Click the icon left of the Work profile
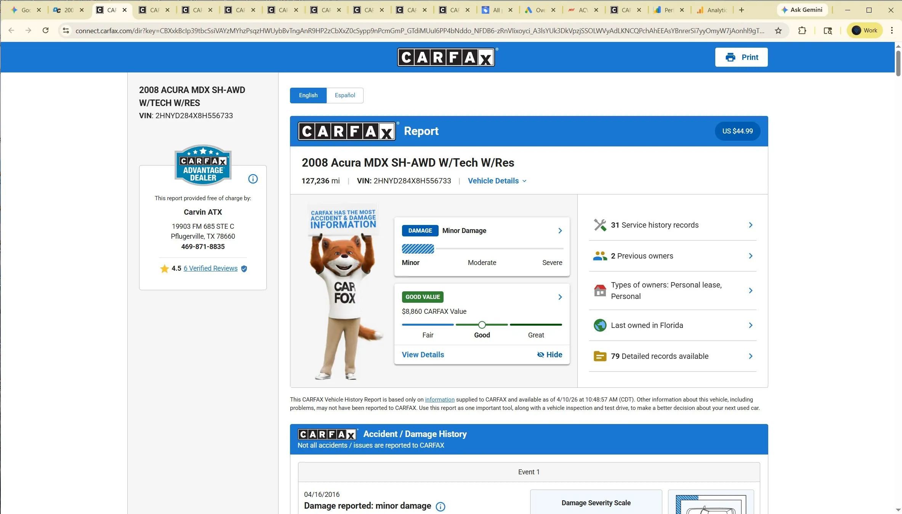The image size is (902, 514). click(x=828, y=31)
